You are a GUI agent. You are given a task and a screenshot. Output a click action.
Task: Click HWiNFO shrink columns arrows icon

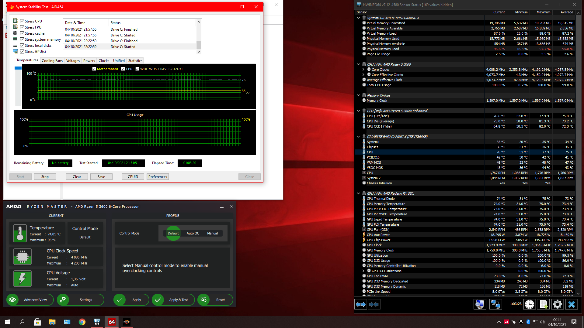(374, 304)
